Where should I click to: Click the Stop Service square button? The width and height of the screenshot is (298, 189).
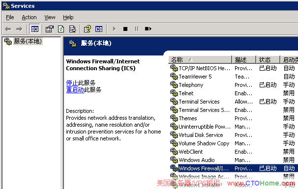point(125,29)
